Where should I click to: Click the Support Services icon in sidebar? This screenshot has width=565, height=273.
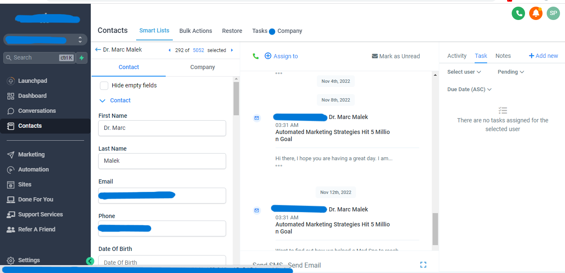[x=11, y=214]
